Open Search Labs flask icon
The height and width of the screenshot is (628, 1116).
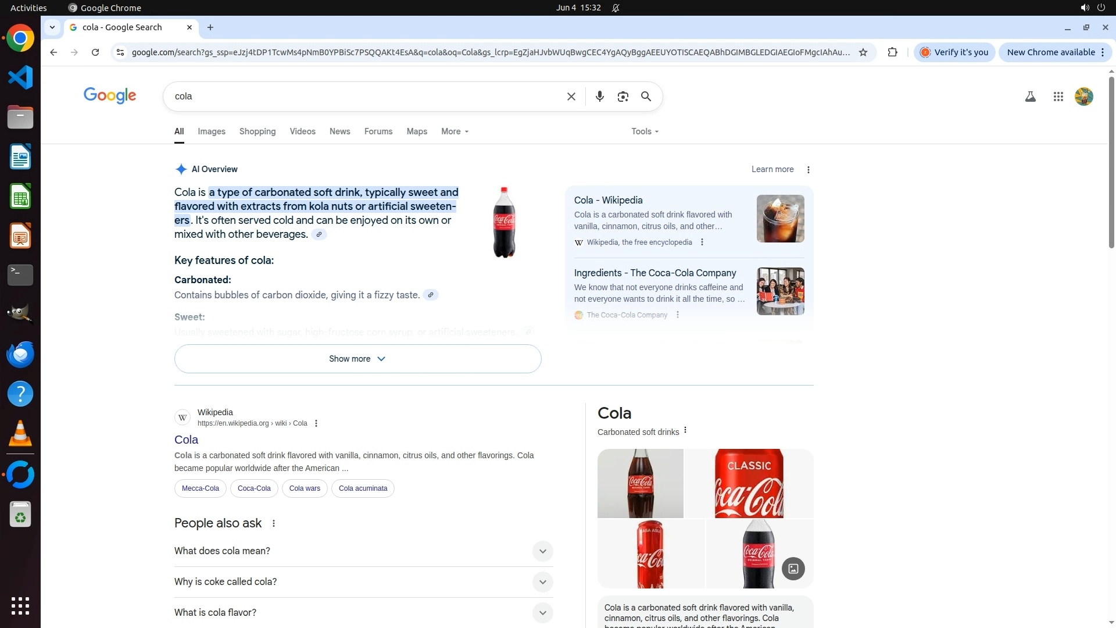pos(1030,97)
